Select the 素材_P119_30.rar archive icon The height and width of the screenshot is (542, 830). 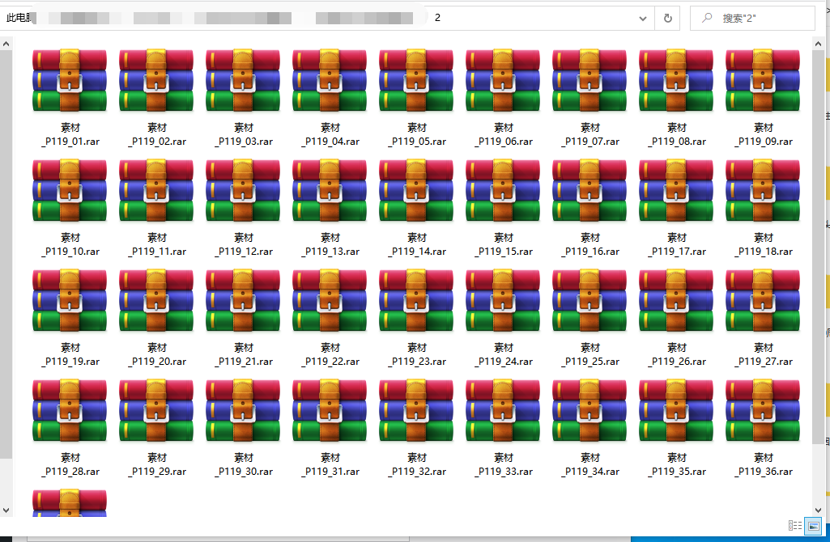[x=243, y=410]
